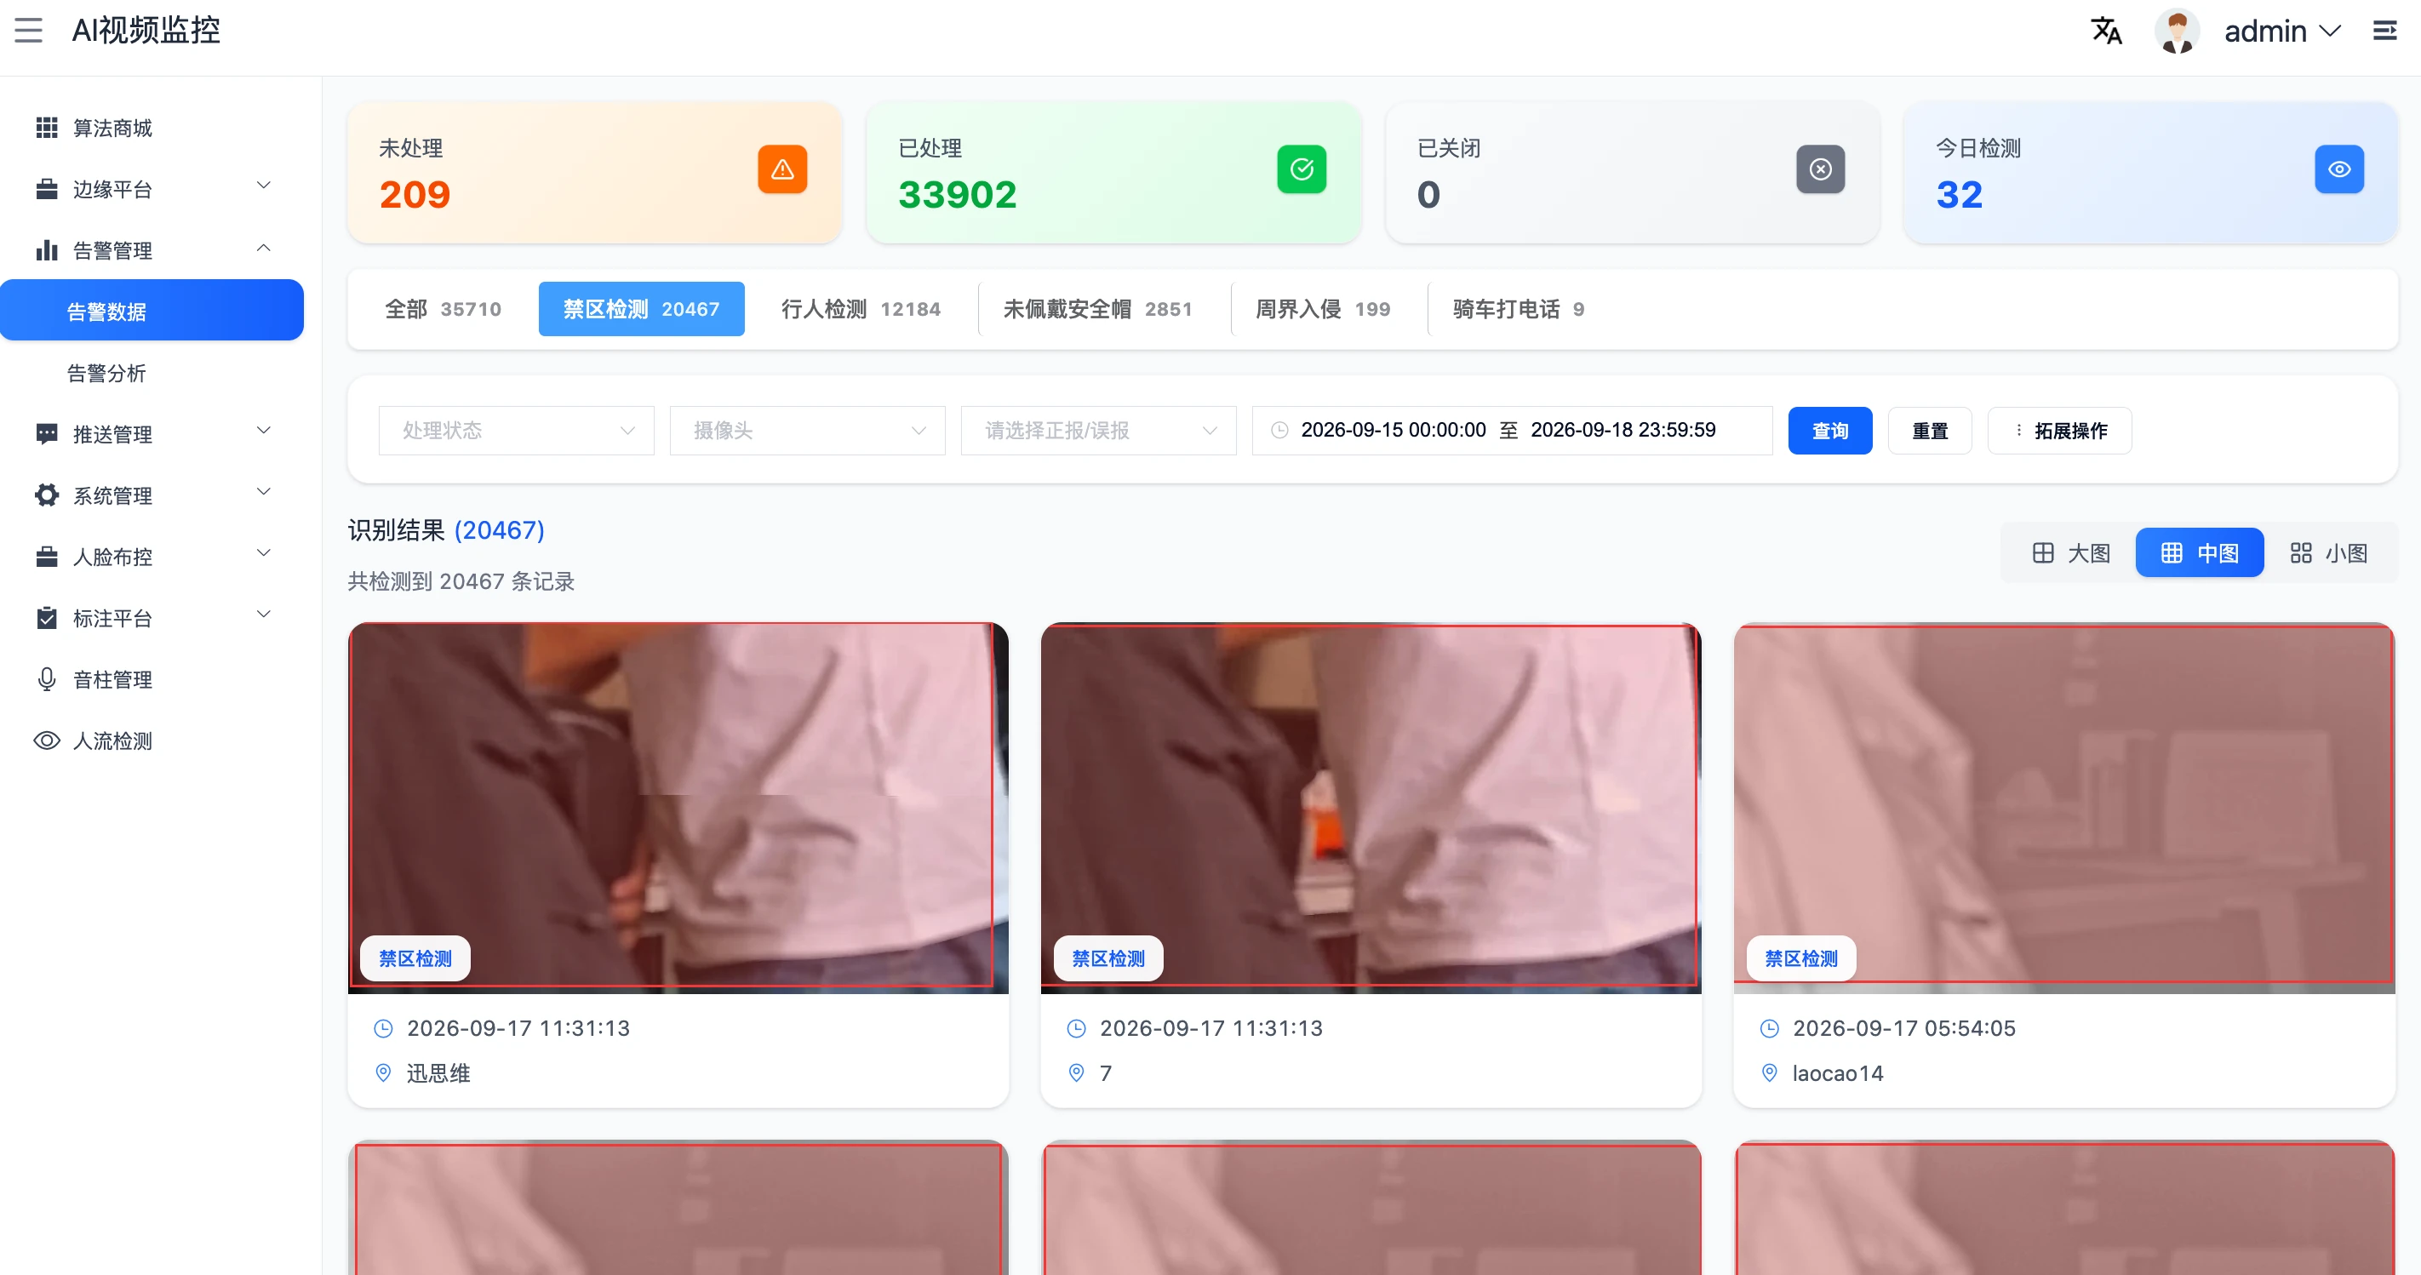The image size is (2421, 1275).
Task: Click the location pin icon beside laocao14
Action: [1768, 1072]
